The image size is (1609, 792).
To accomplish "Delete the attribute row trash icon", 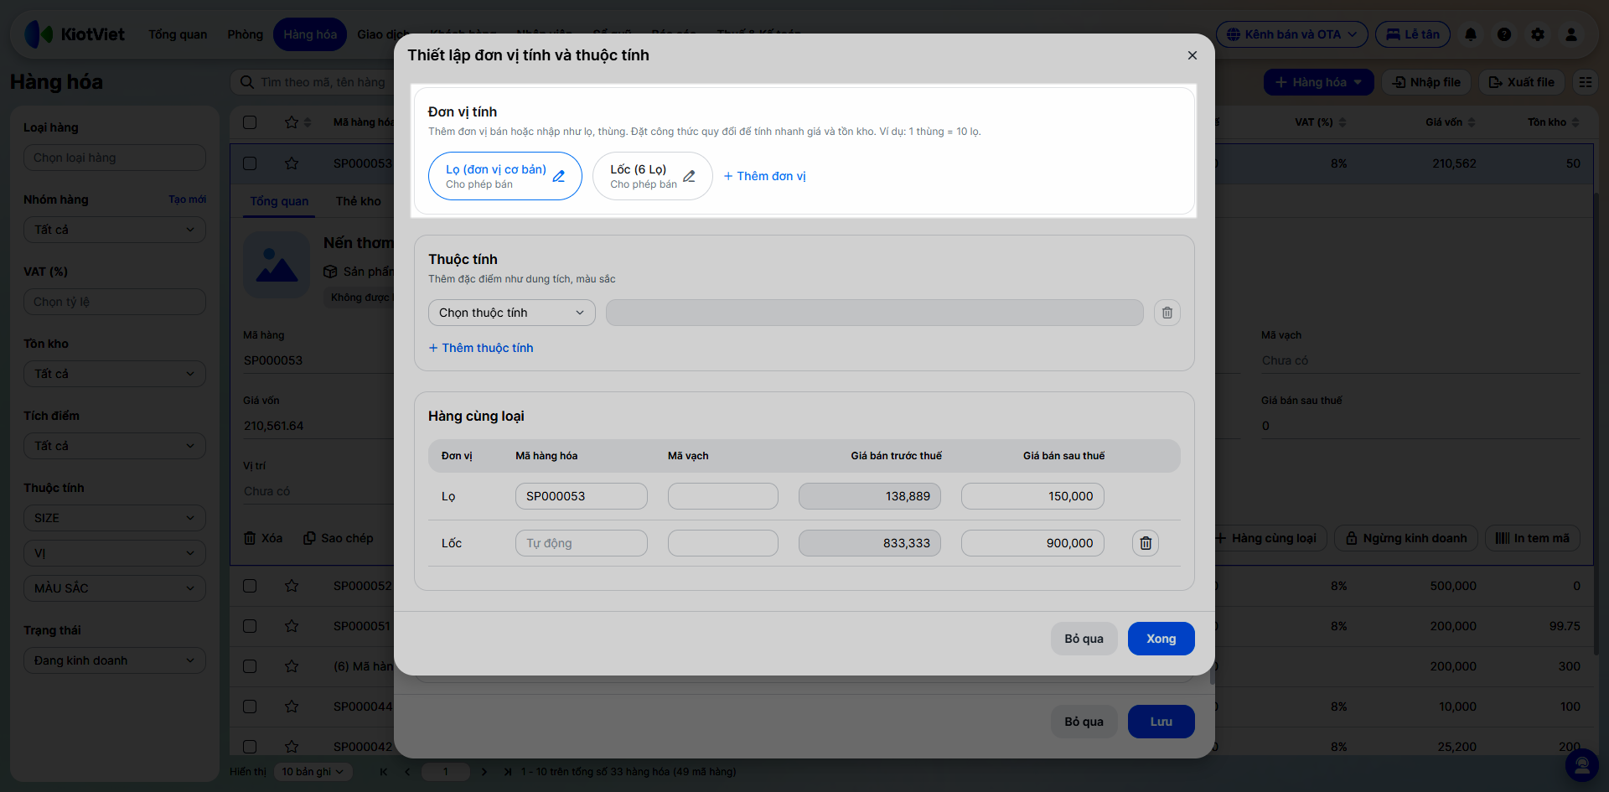I will tap(1167, 313).
